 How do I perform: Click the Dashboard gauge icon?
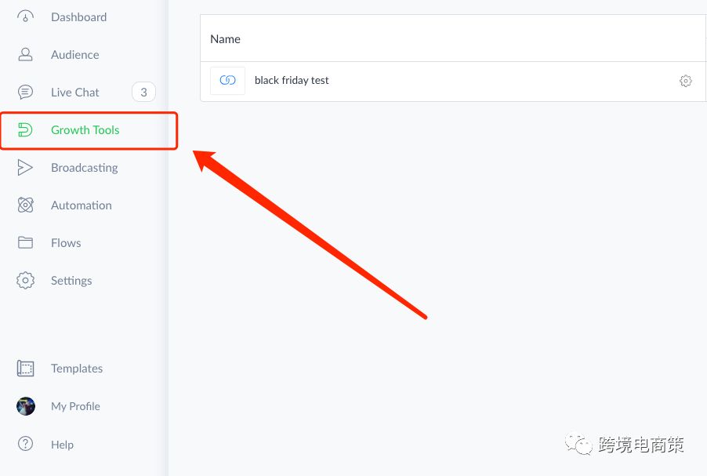(25, 16)
